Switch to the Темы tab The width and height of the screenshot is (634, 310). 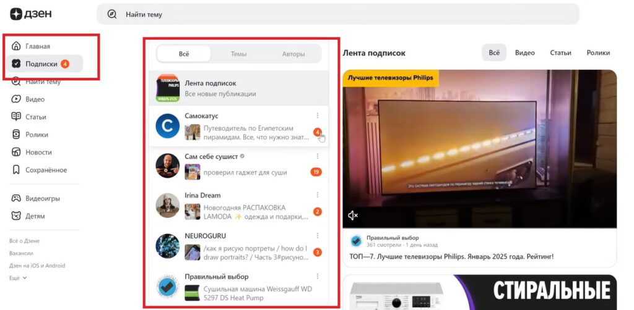(238, 54)
